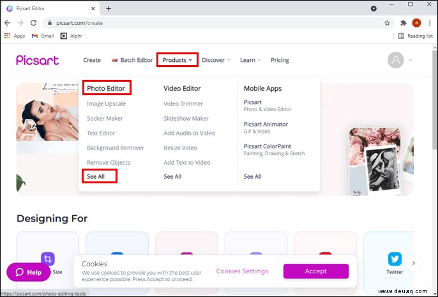This screenshot has width=438, height=297.
Task: Click the Picsart logo
Action: point(38,60)
